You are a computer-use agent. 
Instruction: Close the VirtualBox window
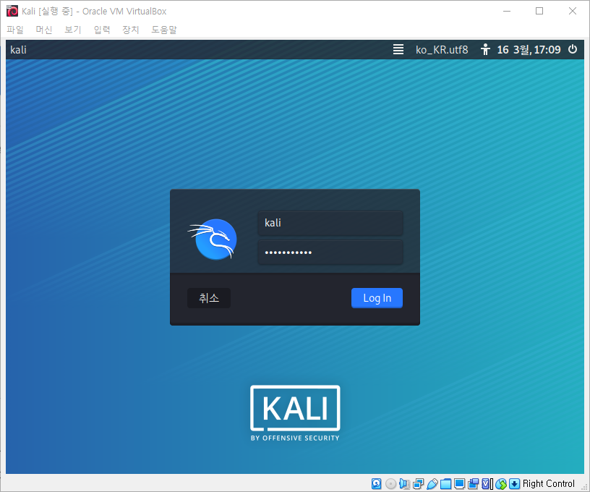click(x=573, y=11)
